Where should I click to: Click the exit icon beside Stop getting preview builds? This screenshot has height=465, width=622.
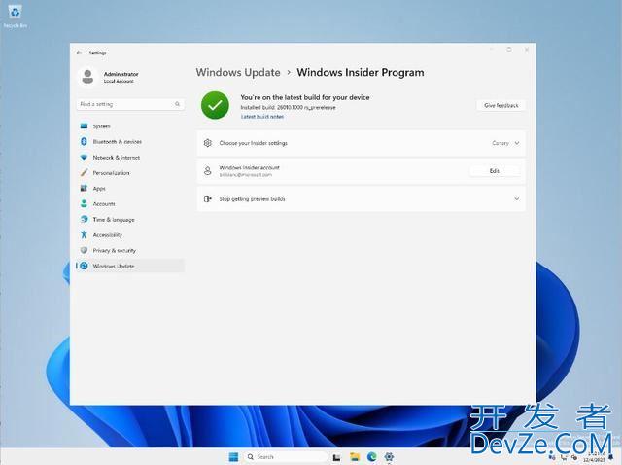pyautogui.click(x=207, y=198)
